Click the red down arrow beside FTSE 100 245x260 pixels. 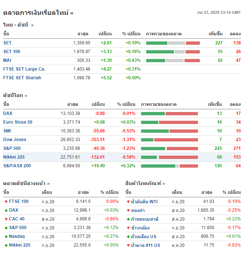click(6, 201)
